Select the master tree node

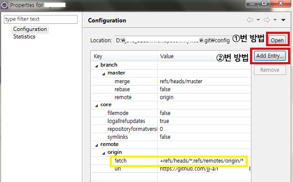(x=116, y=73)
